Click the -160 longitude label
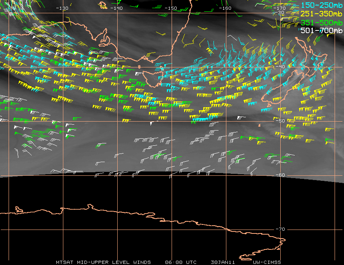 pyautogui.click(x=225, y=8)
